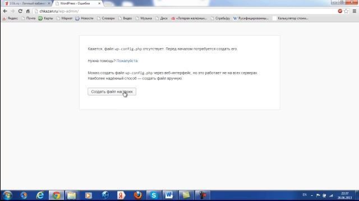Open the Маркет bookmark
The width and height of the screenshot is (359, 201).
point(65,18)
